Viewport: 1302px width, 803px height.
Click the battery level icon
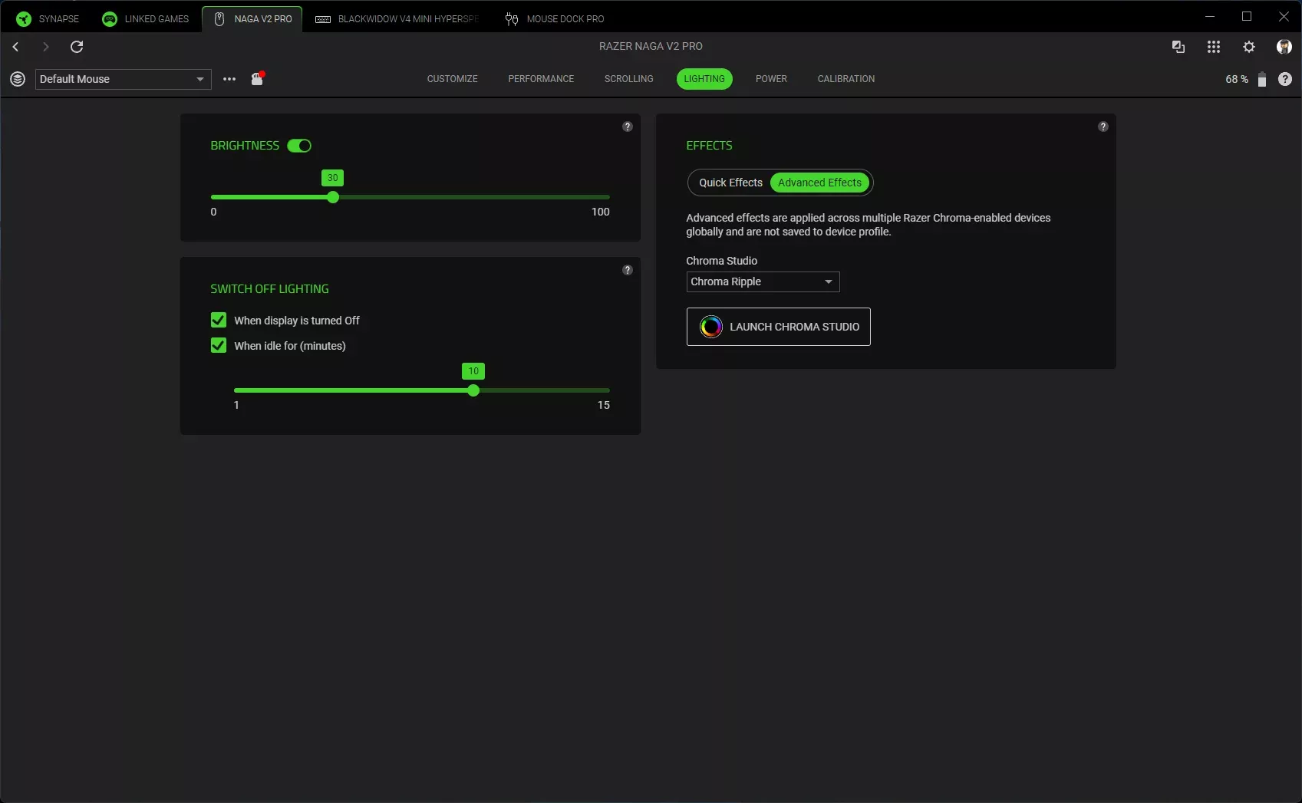(x=1262, y=79)
